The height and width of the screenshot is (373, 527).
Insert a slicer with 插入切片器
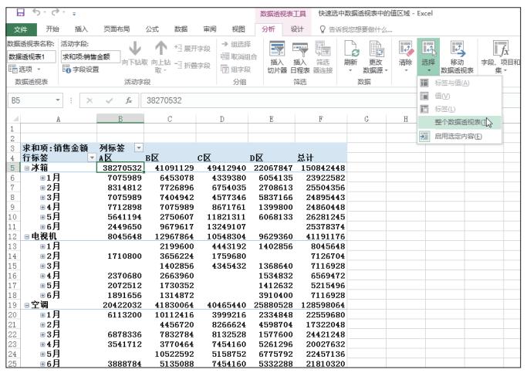[277, 57]
